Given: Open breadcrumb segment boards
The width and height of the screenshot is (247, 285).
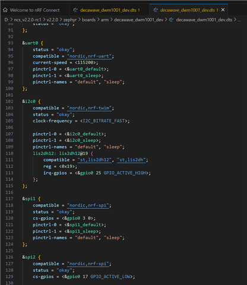Looking at the screenshot, I should 88,20.
